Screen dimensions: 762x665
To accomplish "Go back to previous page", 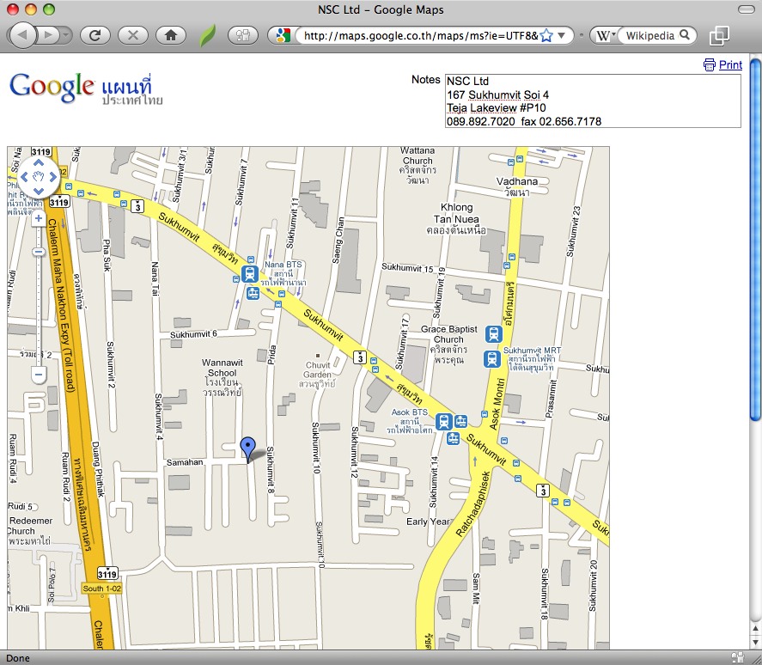I will (22, 35).
